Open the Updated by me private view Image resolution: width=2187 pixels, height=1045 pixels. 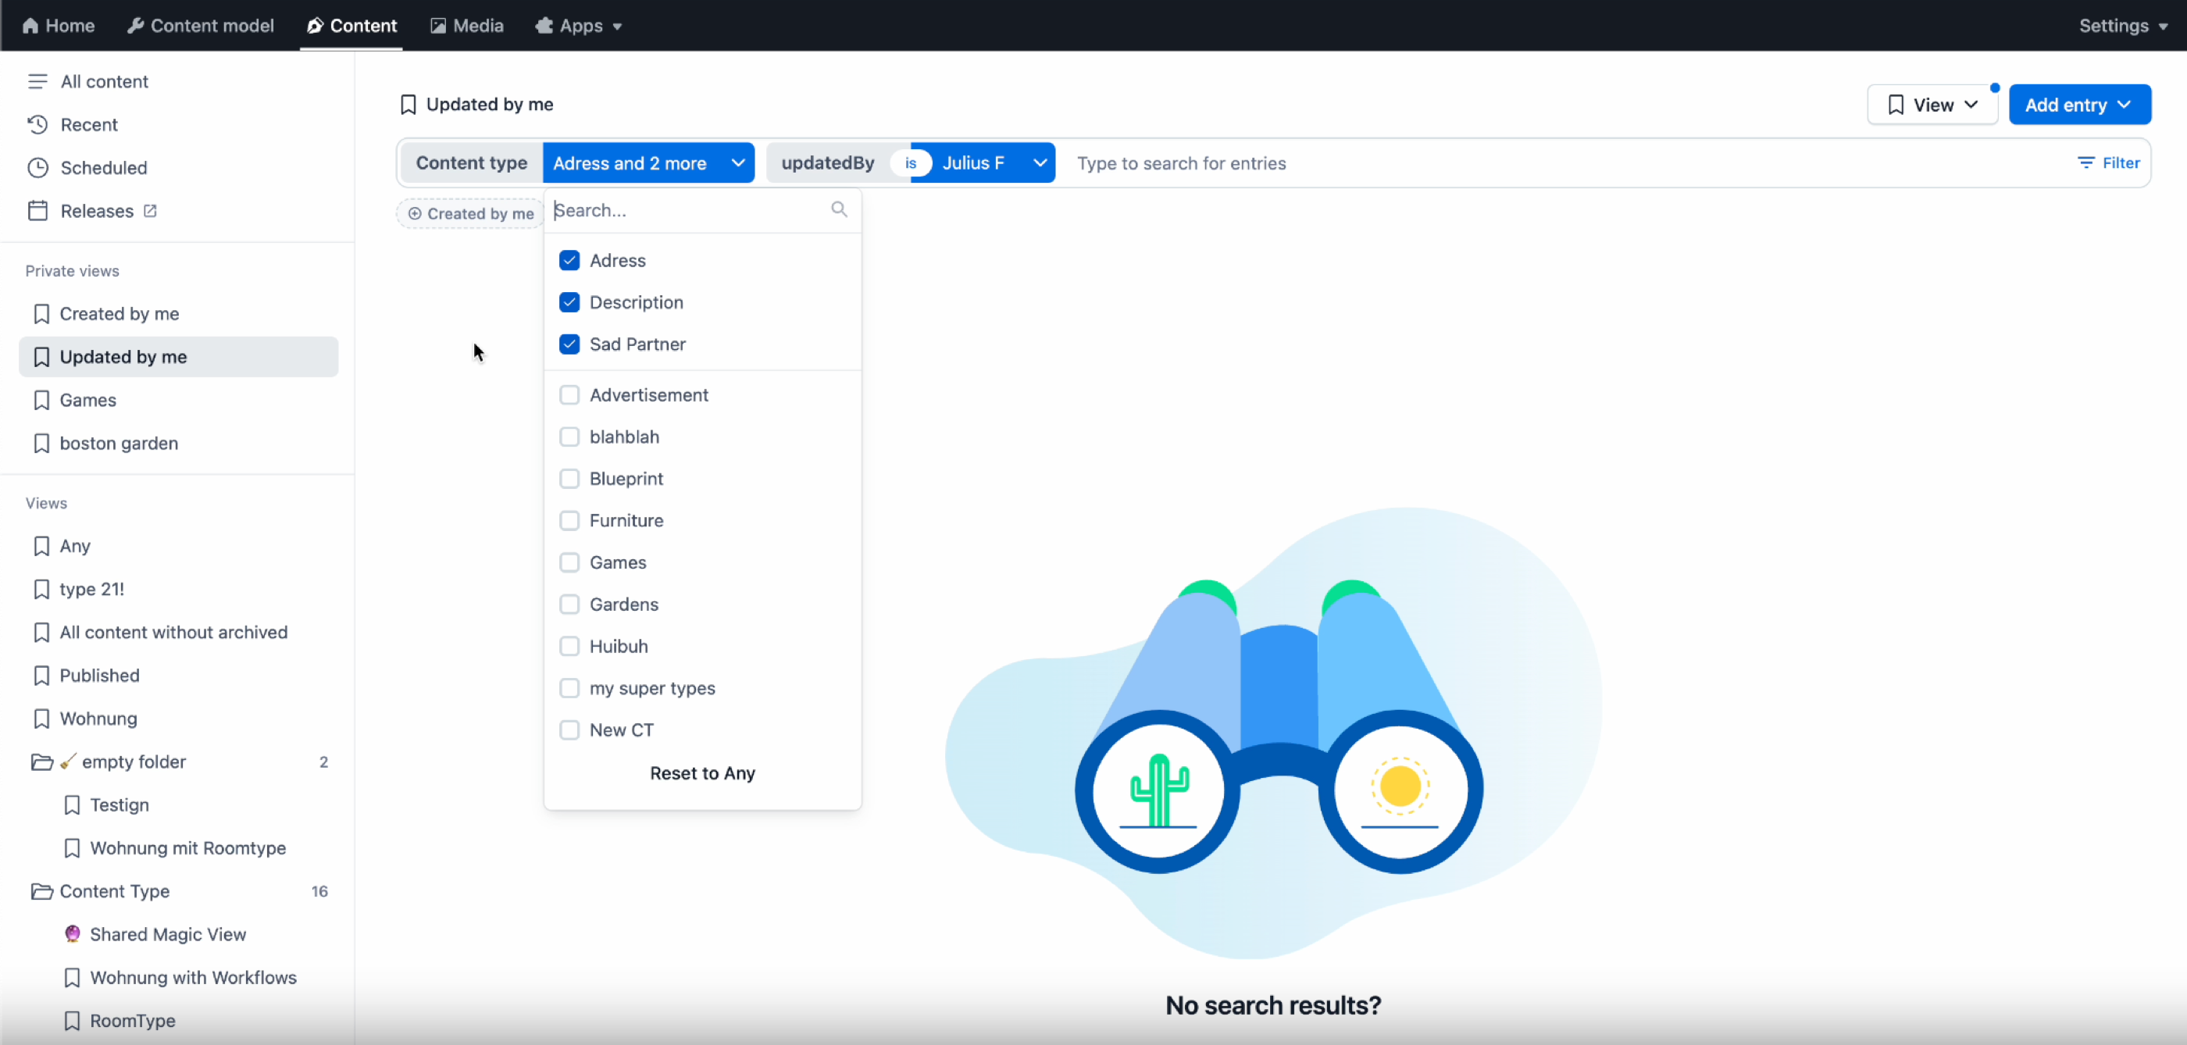click(178, 357)
